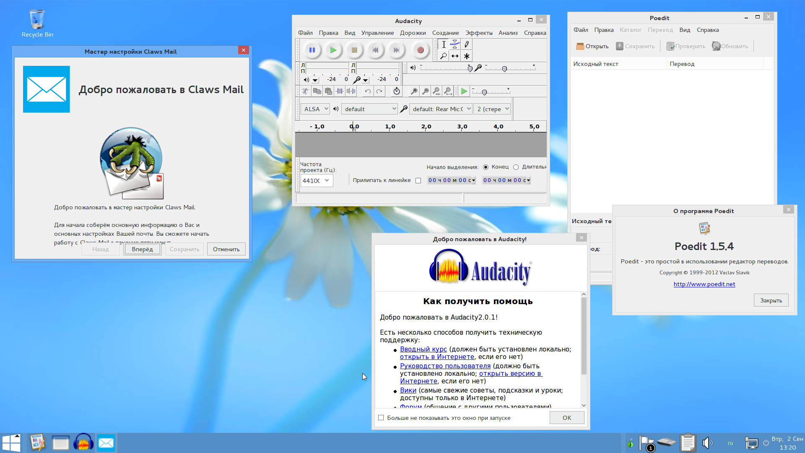805x453 pixels.
Task: Click Вперёд in the Claws Mail wizard
Action: 143,249
